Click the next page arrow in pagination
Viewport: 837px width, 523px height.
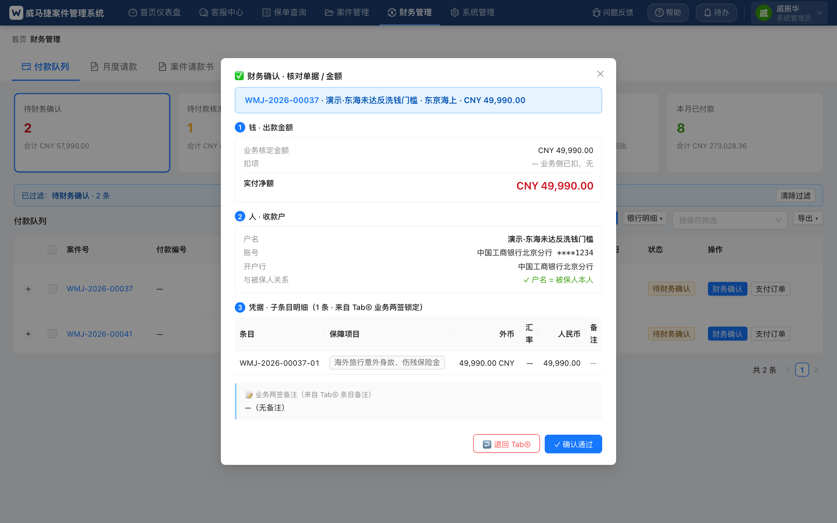pos(816,370)
